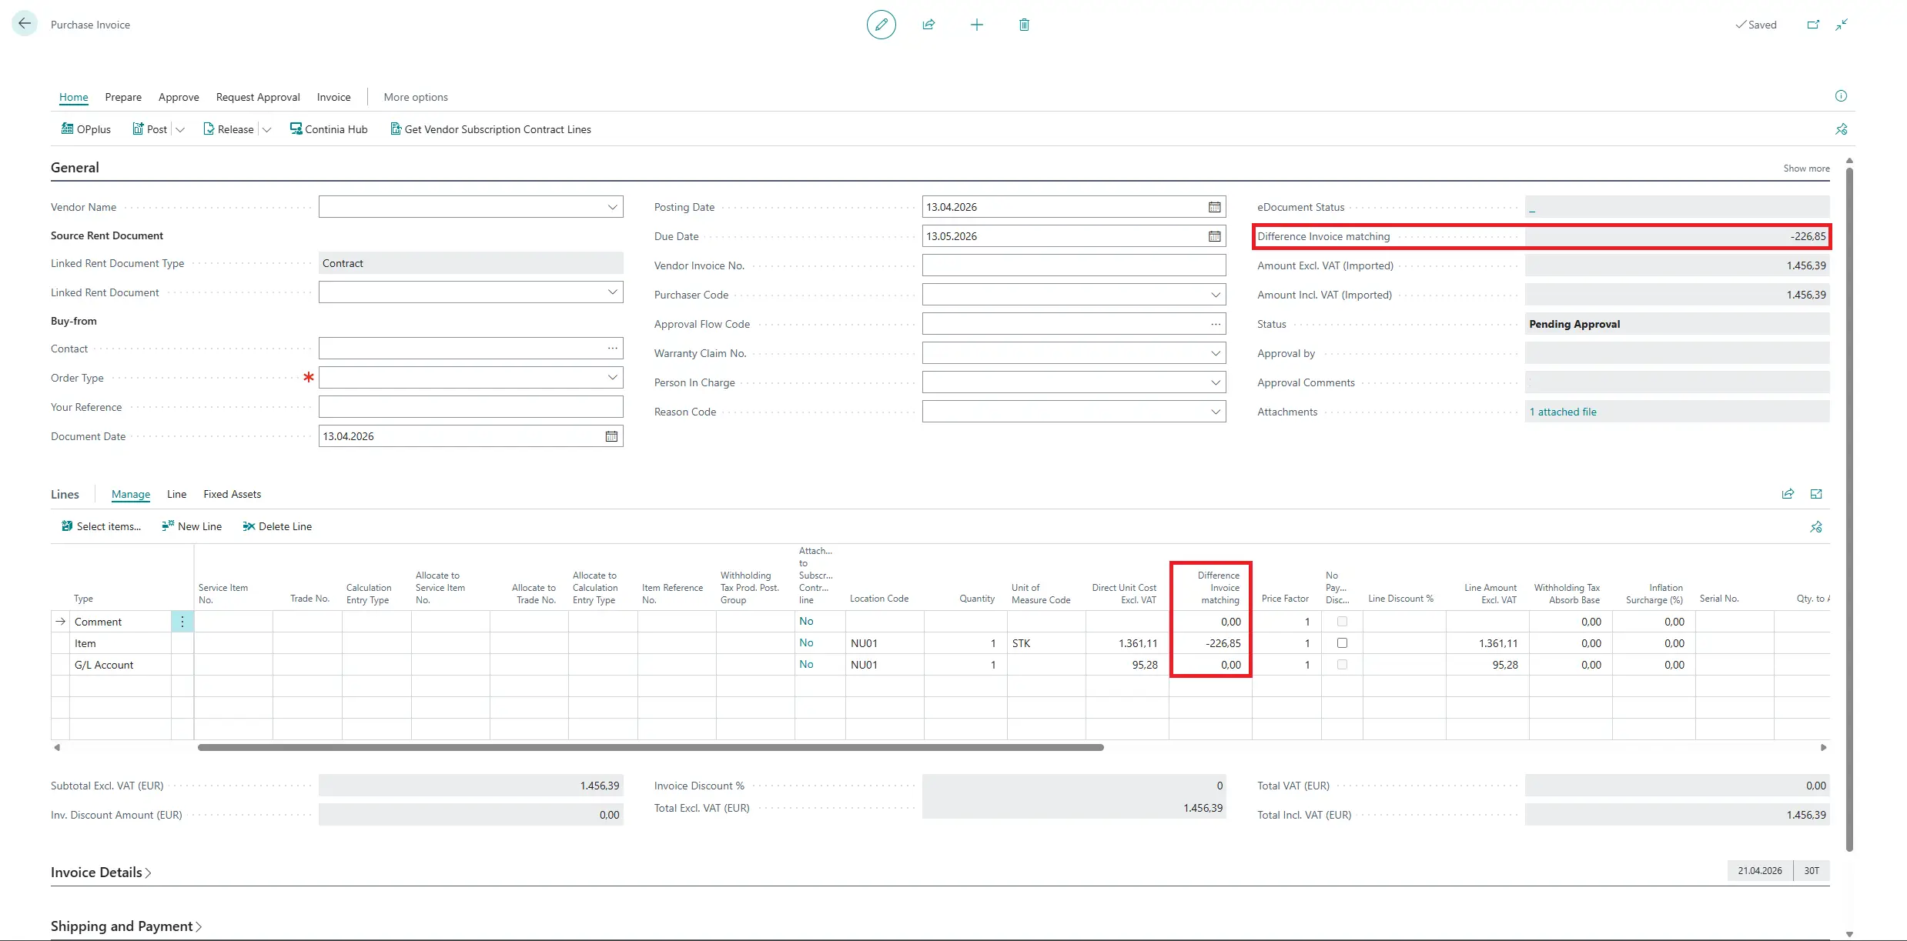Viewport: 1907px width, 941px height.
Task: Click Vendor Invoice No. input field
Action: (x=1074, y=265)
